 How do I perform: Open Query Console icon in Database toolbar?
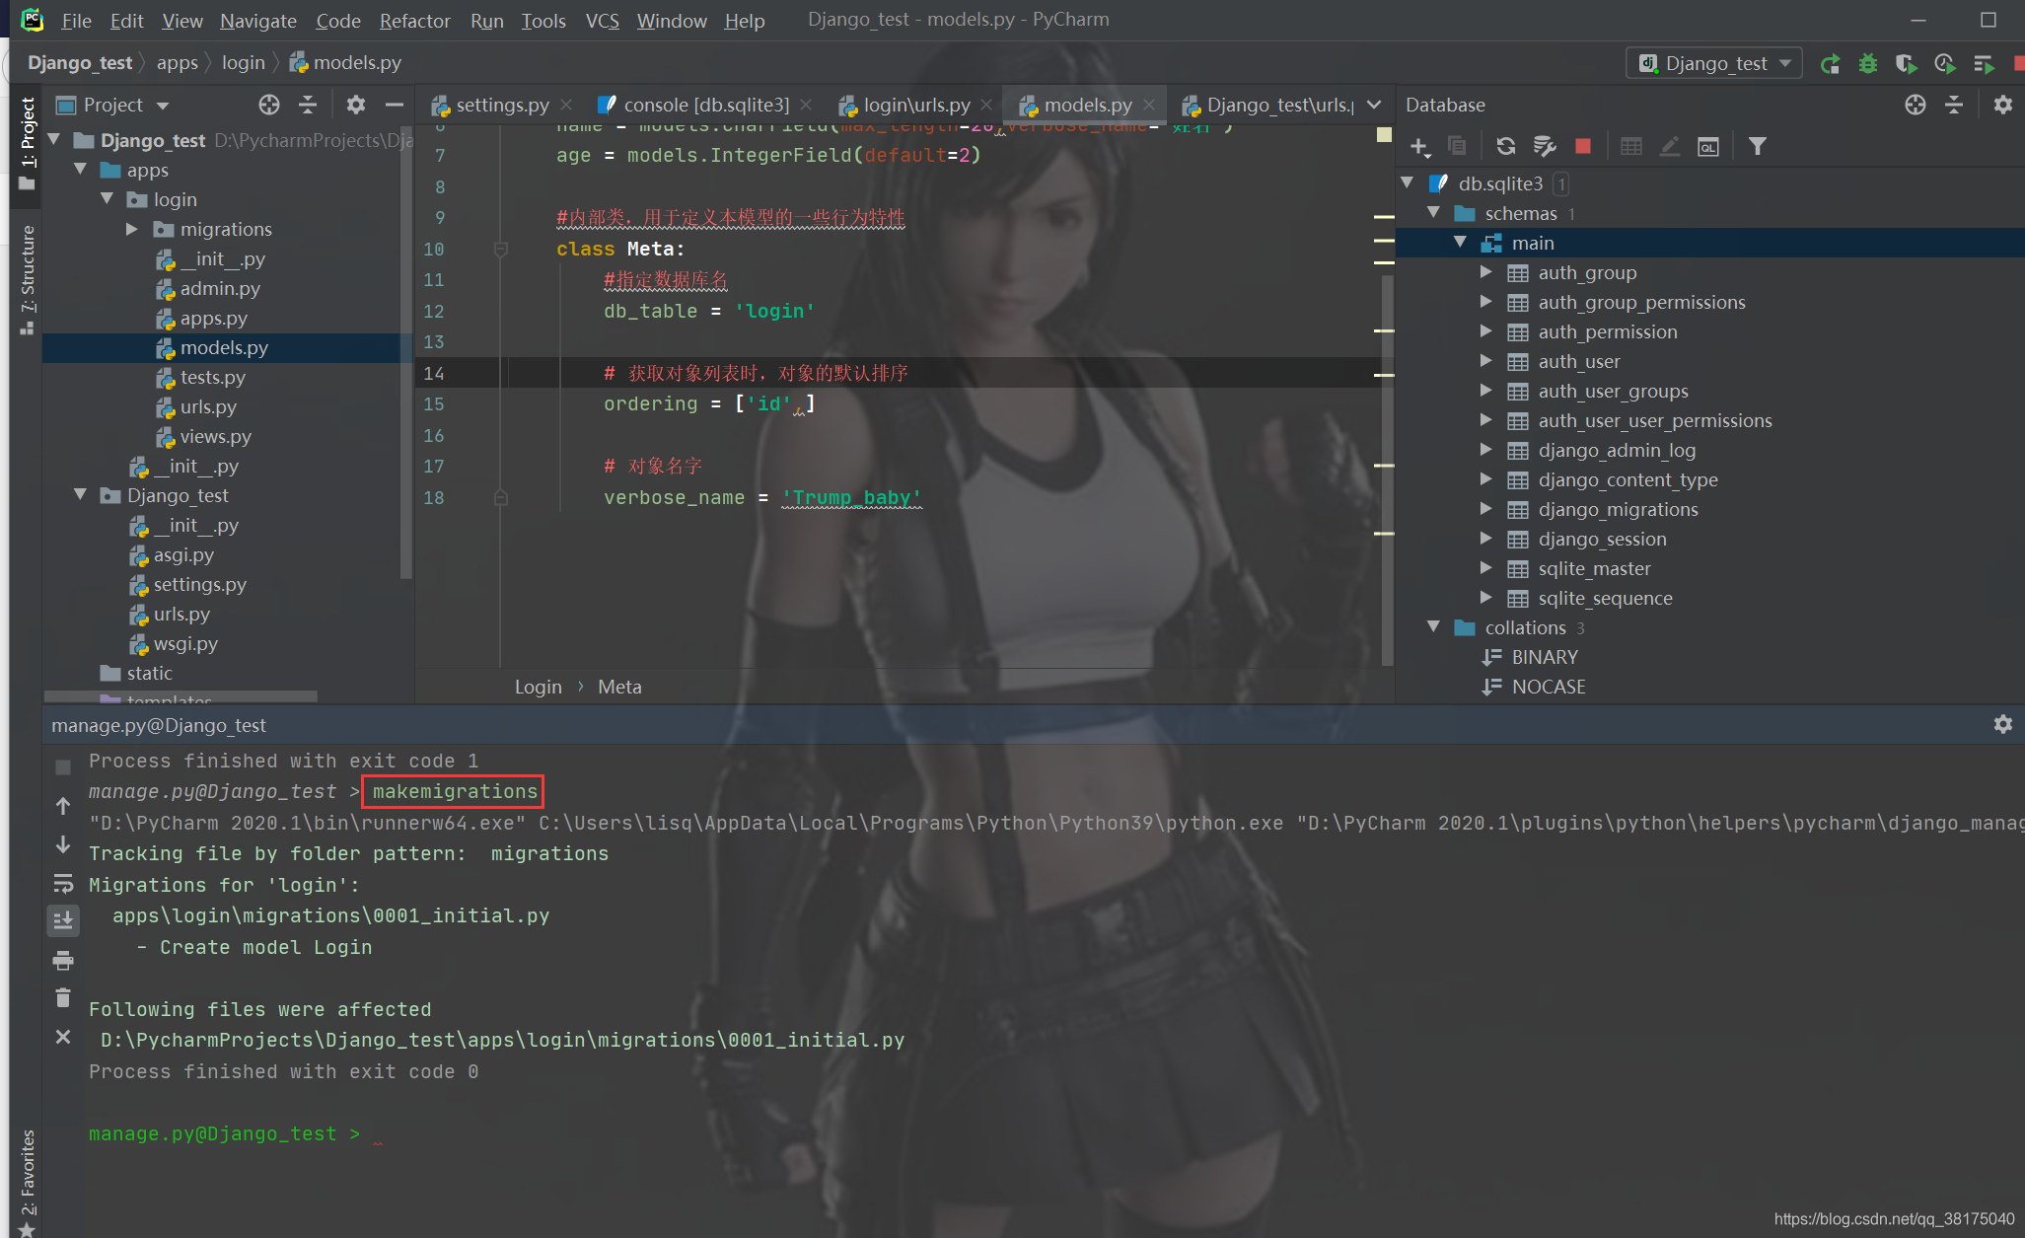click(1708, 147)
